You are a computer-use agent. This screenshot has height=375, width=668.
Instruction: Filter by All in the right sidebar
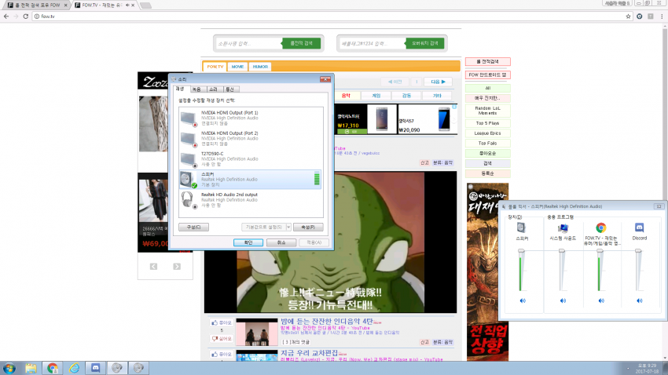488,88
